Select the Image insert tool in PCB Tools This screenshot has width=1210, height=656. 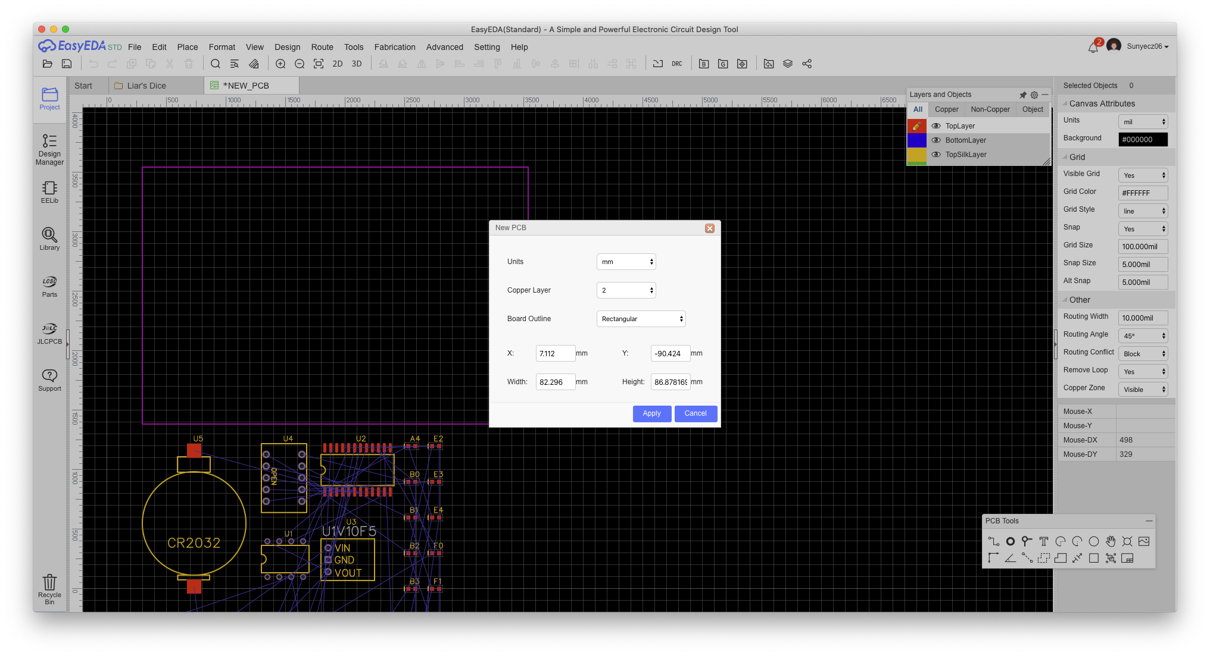(1144, 541)
